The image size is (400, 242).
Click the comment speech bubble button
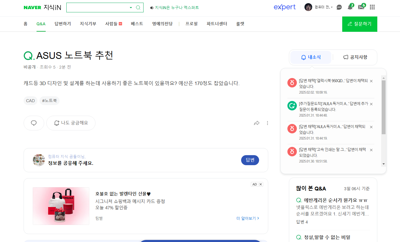[x=34, y=123]
